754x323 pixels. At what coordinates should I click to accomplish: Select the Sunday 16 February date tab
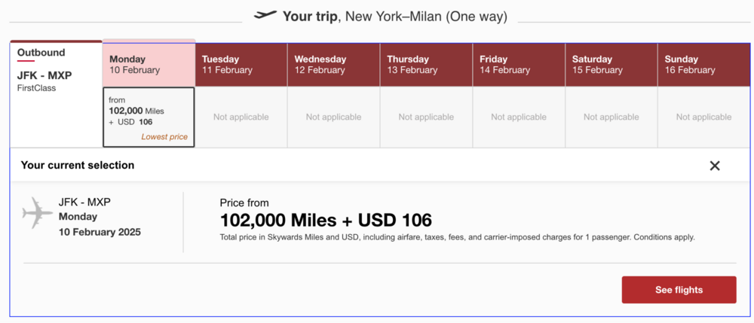tap(703, 64)
